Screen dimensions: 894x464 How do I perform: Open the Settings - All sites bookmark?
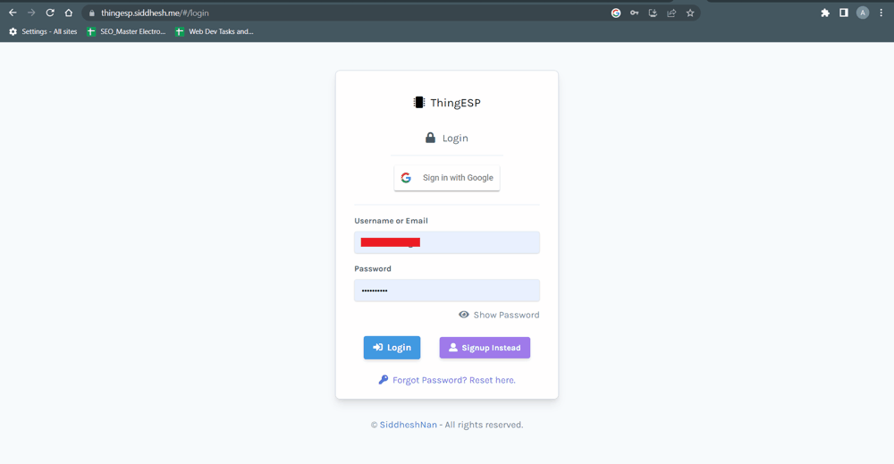click(43, 31)
